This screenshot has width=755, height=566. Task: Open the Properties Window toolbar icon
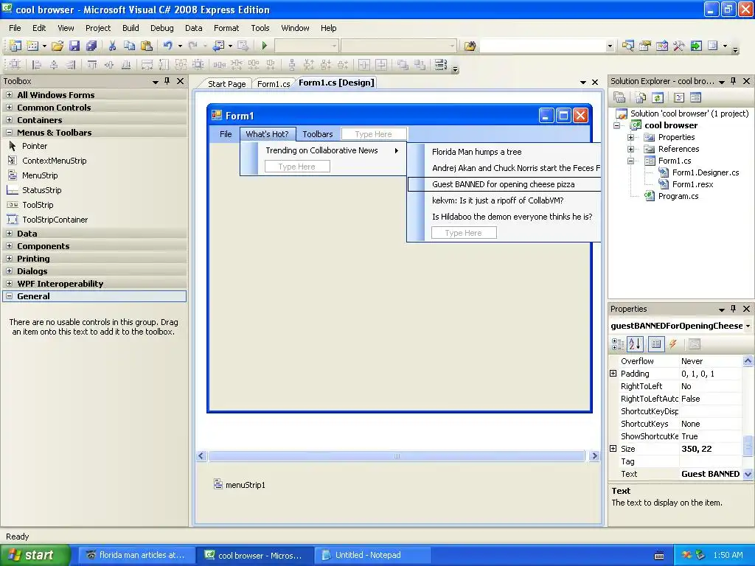pos(644,46)
